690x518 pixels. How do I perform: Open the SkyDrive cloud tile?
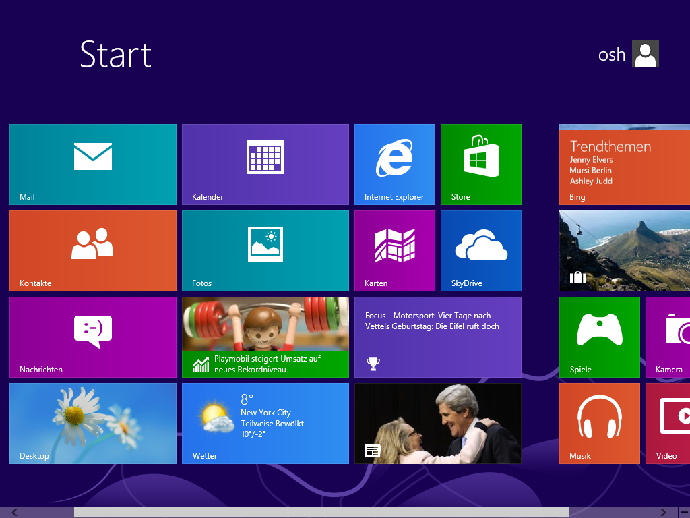coord(481,250)
